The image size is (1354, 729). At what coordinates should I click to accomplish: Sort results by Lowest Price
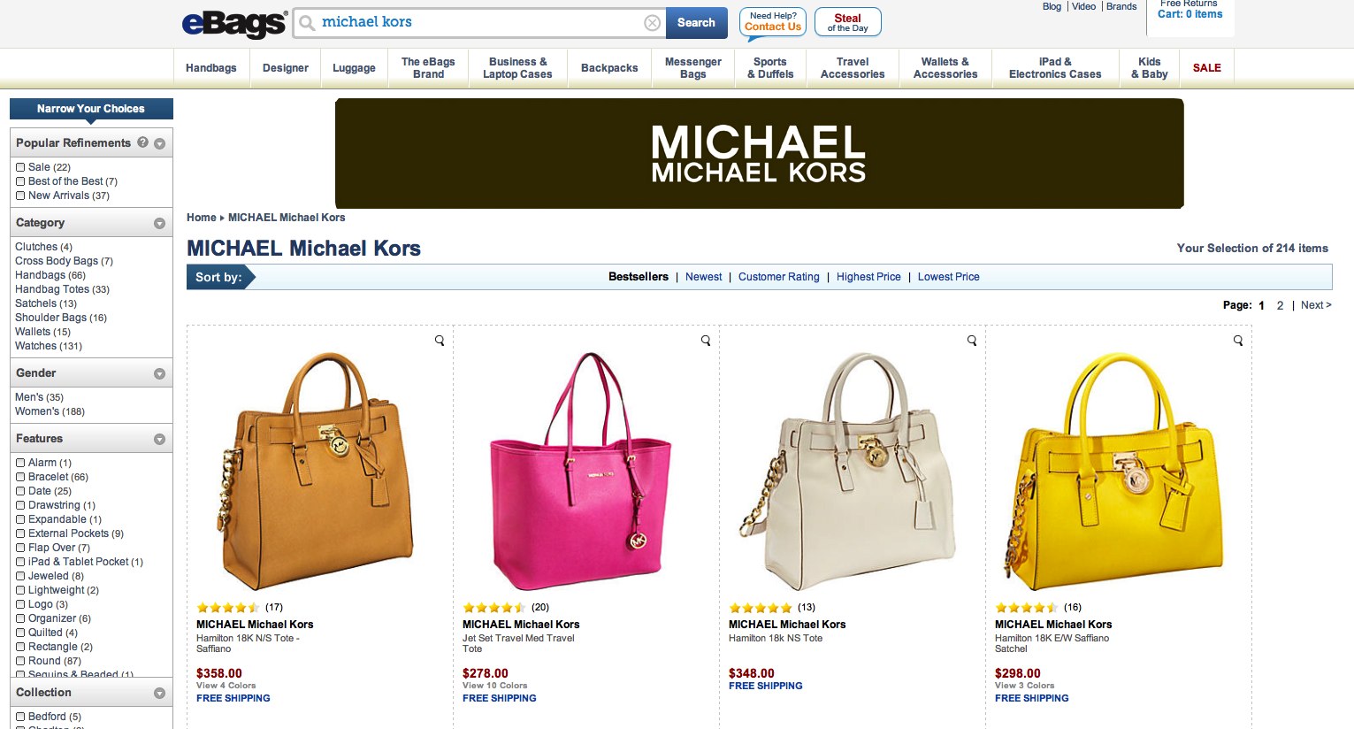point(948,277)
